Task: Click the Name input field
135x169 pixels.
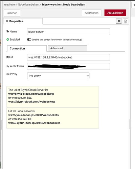Action: [68, 32]
